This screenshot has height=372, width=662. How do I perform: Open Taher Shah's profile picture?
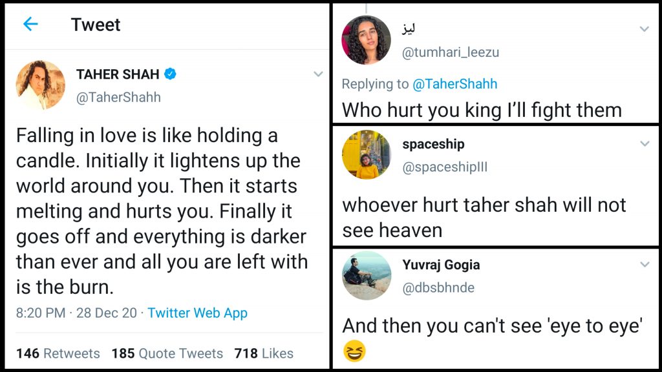pyautogui.click(x=41, y=85)
